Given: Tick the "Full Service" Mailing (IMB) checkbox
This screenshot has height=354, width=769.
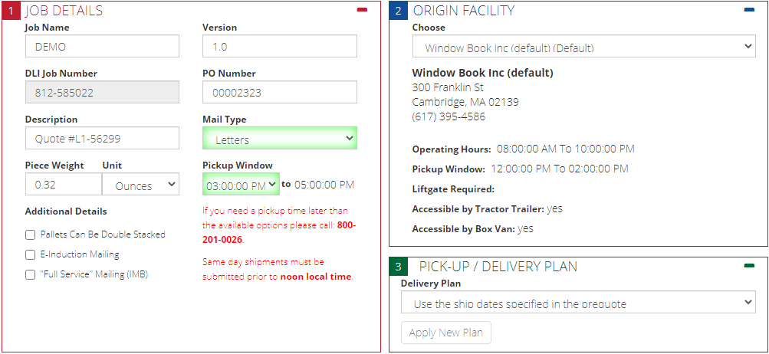Looking at the screenshot, I should 31,275.
